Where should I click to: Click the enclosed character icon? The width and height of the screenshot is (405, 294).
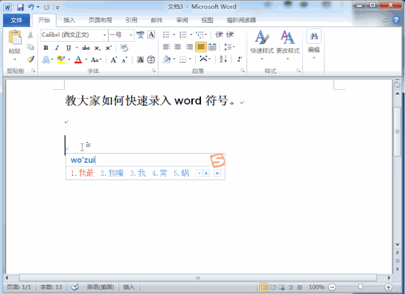click(x=151, y=60)
